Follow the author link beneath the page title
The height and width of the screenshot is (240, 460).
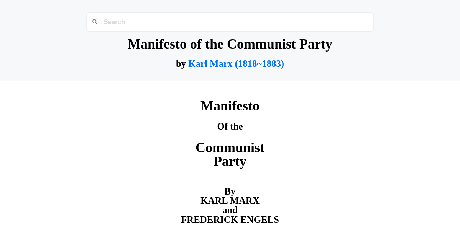point(236,63)
